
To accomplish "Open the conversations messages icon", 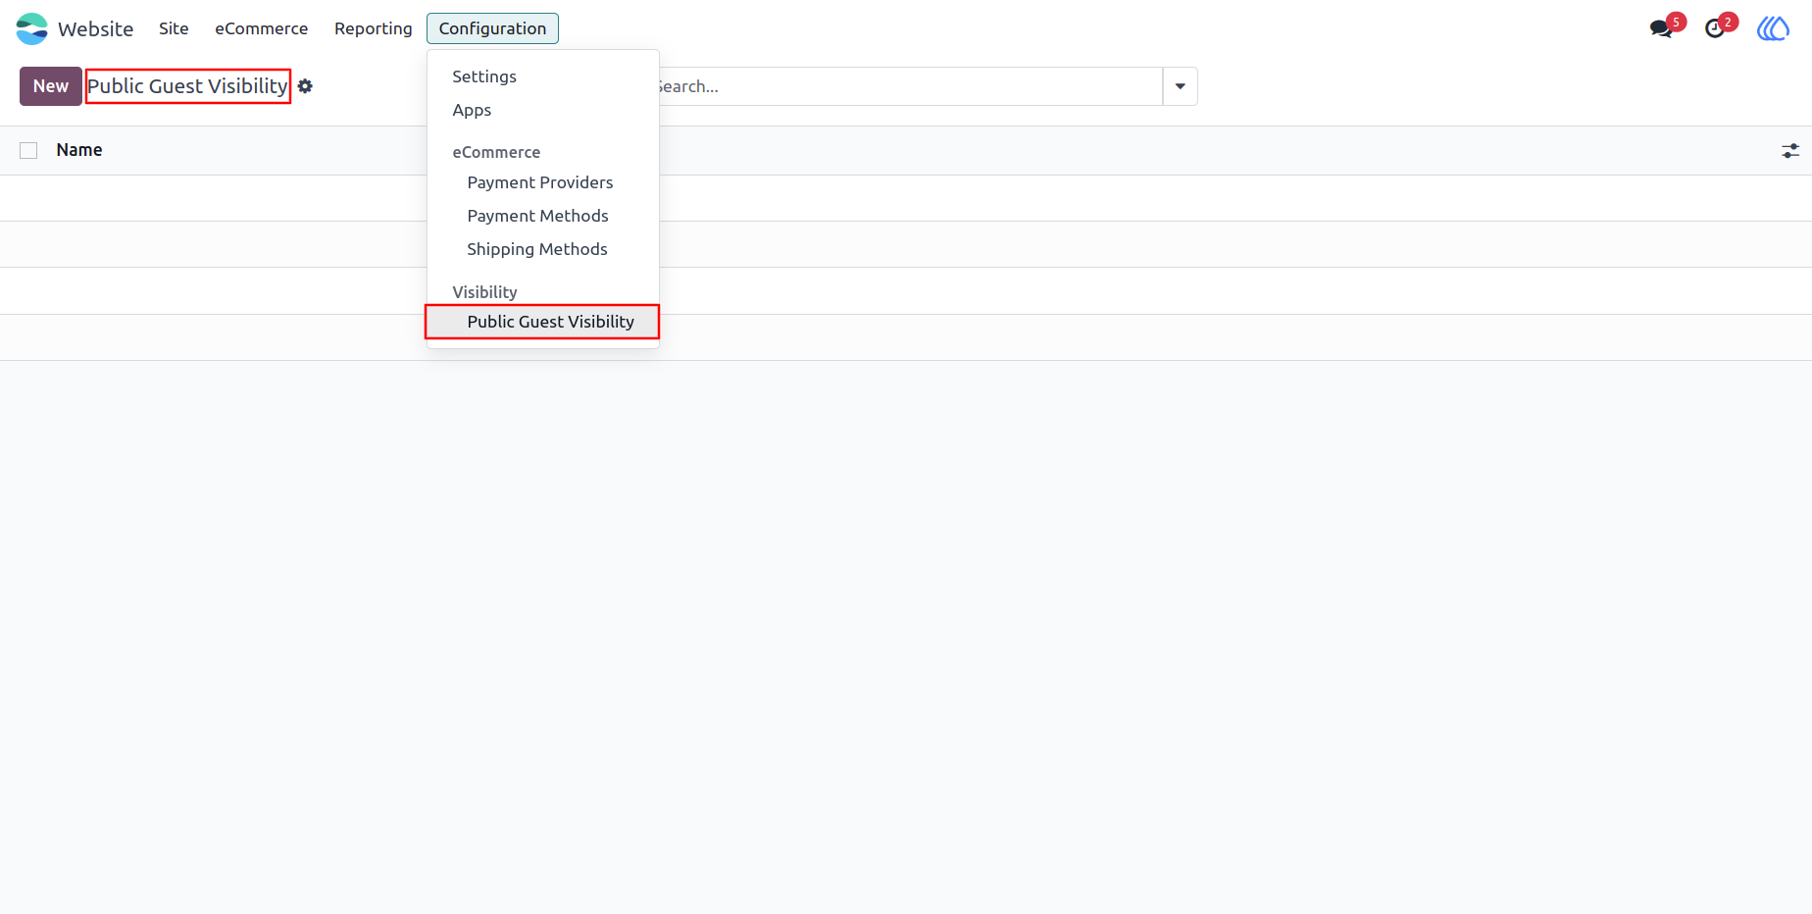I will (x=1662, y=28).
